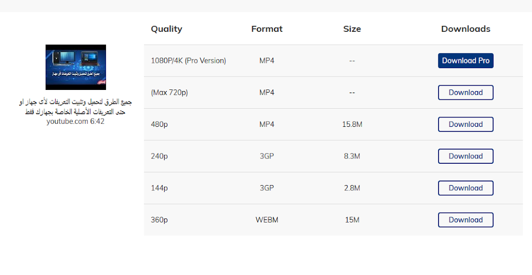Click the Size column header
Screen dimensions: 532x275
pos(352,29)
